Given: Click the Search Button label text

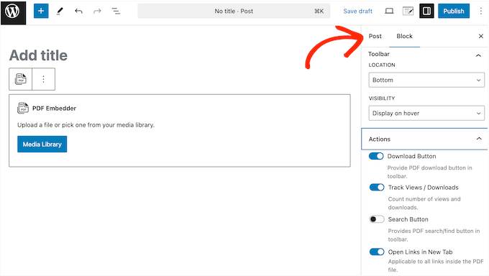Looking at the screenshot, I should coord(408,219).
